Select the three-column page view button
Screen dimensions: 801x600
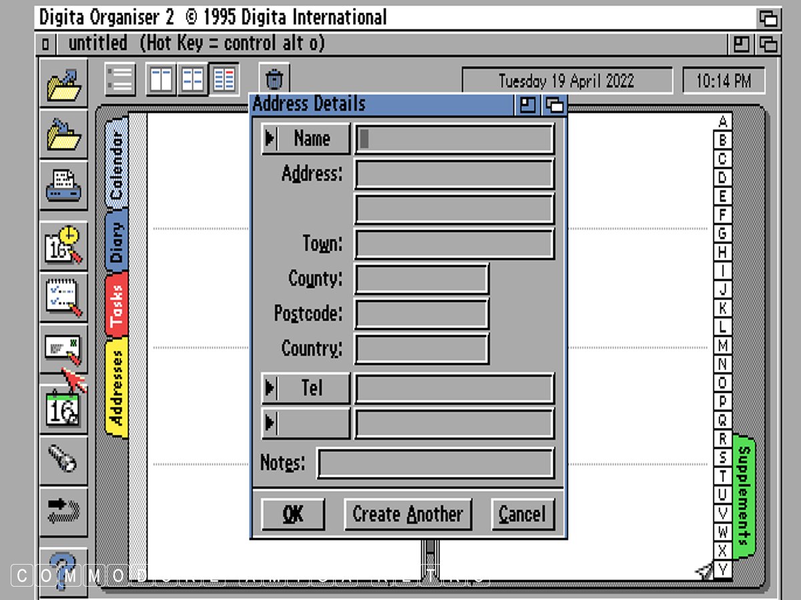(x=224, y=80)
